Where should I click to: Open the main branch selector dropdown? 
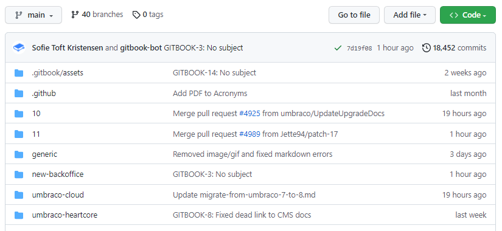tap(33, 15)
